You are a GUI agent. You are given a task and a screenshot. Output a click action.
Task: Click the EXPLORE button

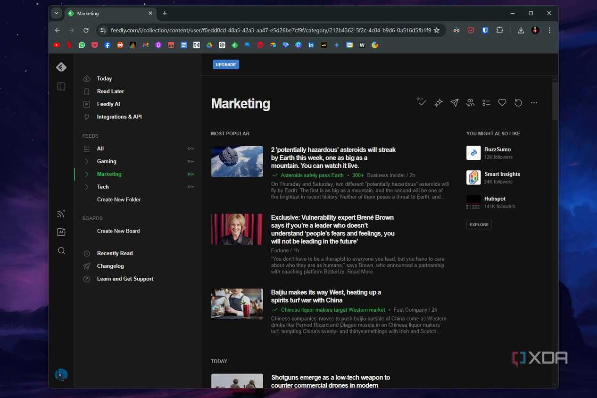tap(479, 224)
